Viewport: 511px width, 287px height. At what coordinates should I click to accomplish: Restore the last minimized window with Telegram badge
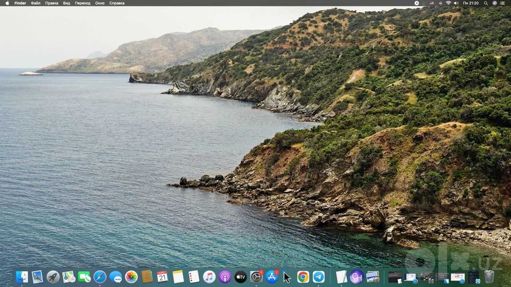[474, 277]
